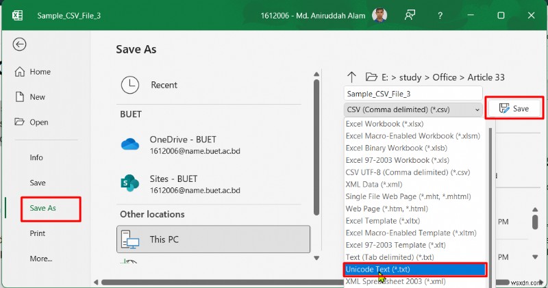Click the file list scroll-down arrow at right
Image resolution: width=548 pixels, height=288 pixels.
pyautogui.click(x=535, y=257)
